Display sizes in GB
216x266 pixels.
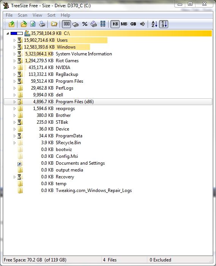click(133, 24)
